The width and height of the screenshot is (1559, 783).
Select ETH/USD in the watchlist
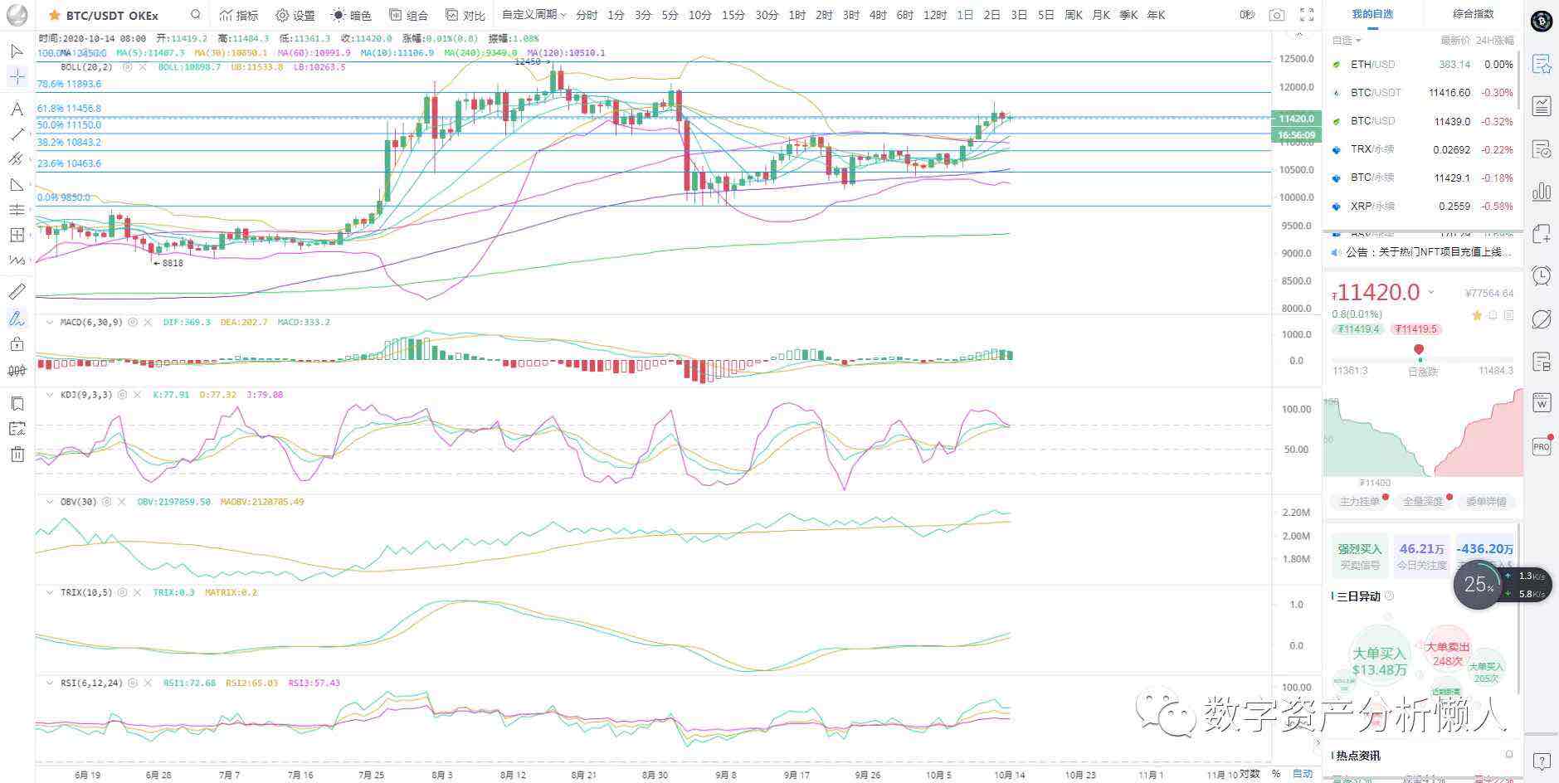pos(1422,65)
